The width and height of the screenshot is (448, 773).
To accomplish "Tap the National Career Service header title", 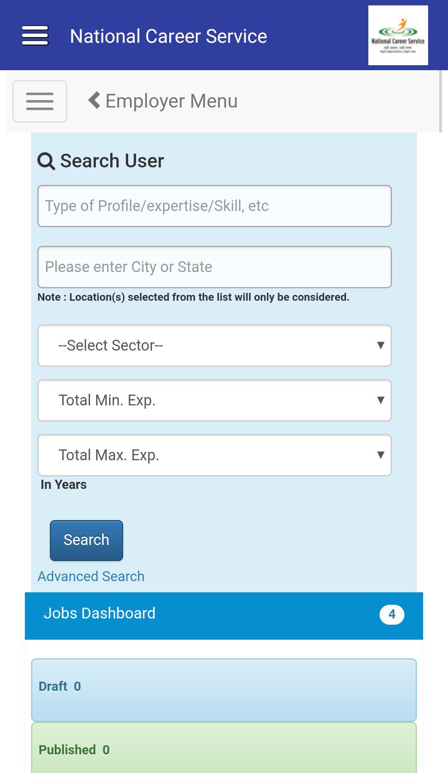I will 168,36.
